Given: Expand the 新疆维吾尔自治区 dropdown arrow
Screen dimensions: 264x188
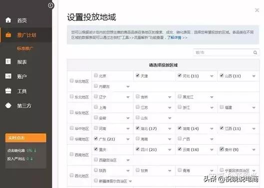Looking at the screenshot, I should pyautogui.click(x=130, y=182).
